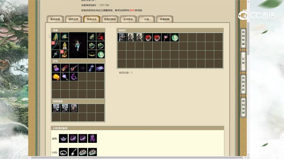The width and height of the screenshot is (284, 159).
Task: Inspect the golden flame cloud treasure in 法宝
Action: 56,77
